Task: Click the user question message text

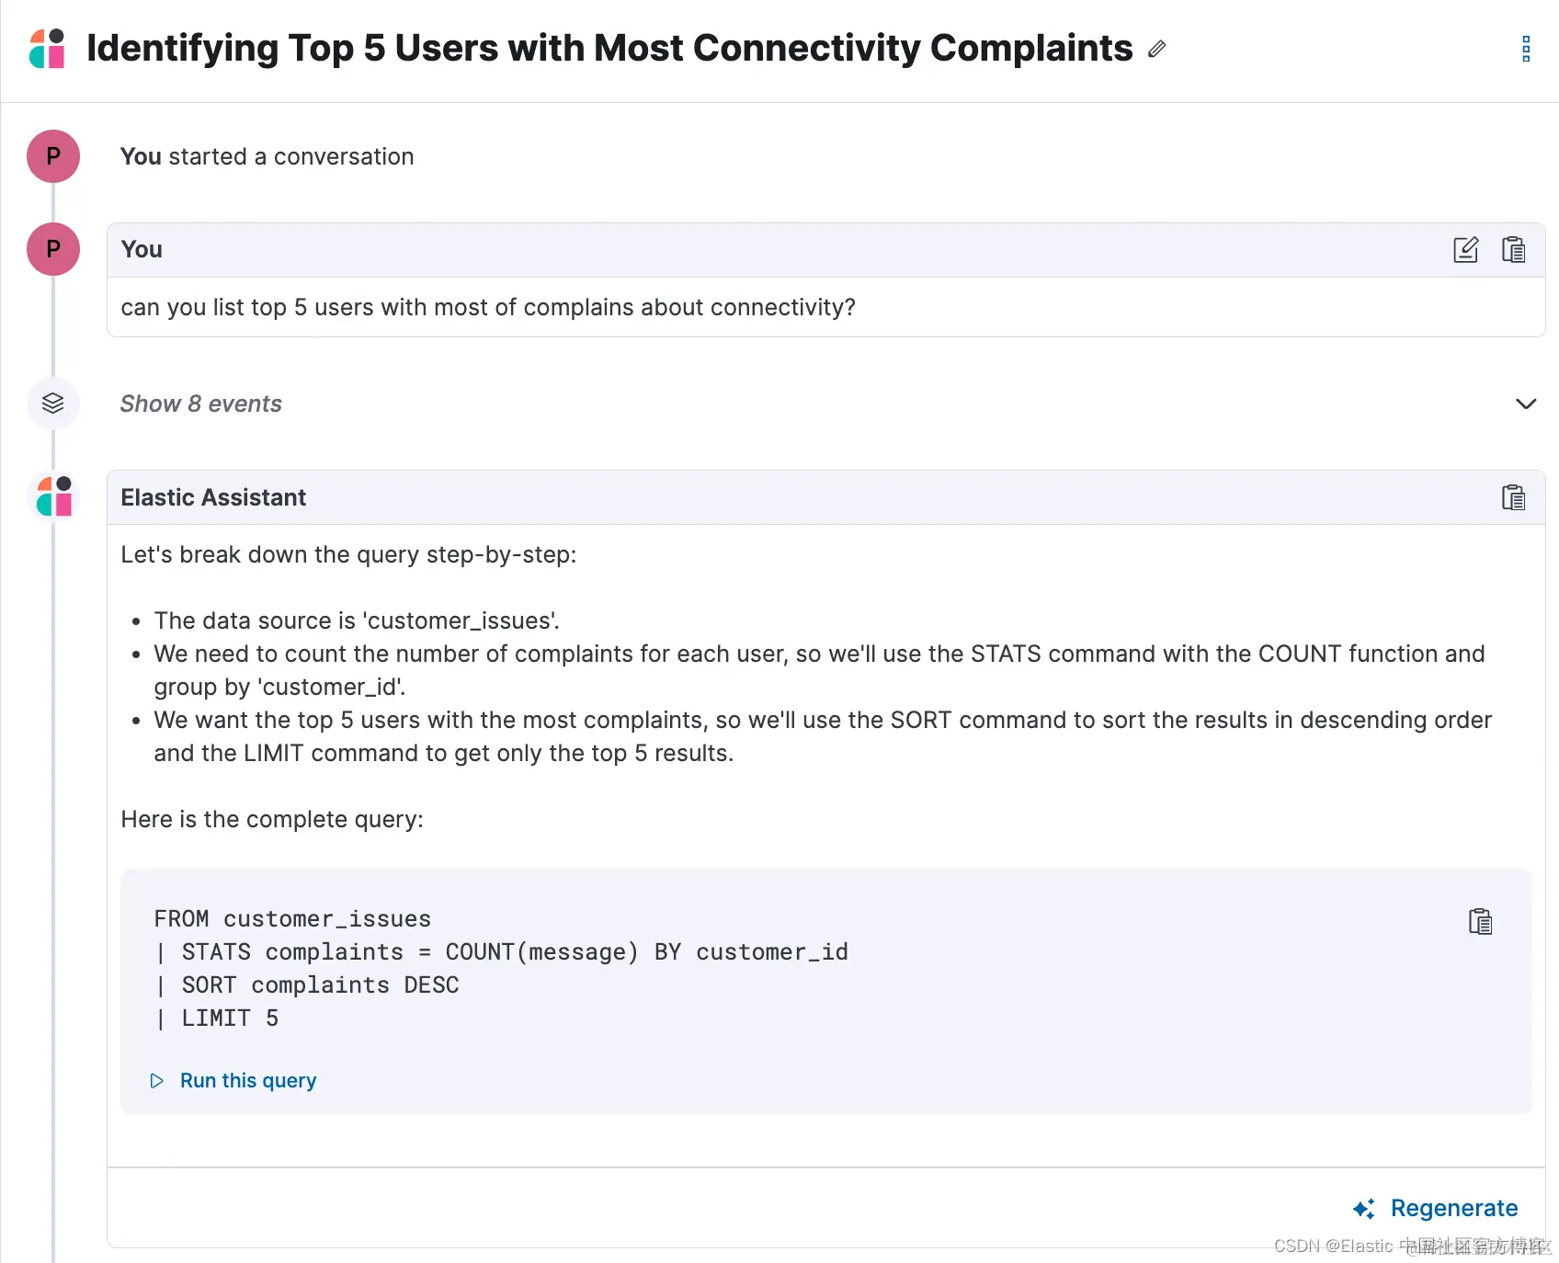Action: (488, 307)
